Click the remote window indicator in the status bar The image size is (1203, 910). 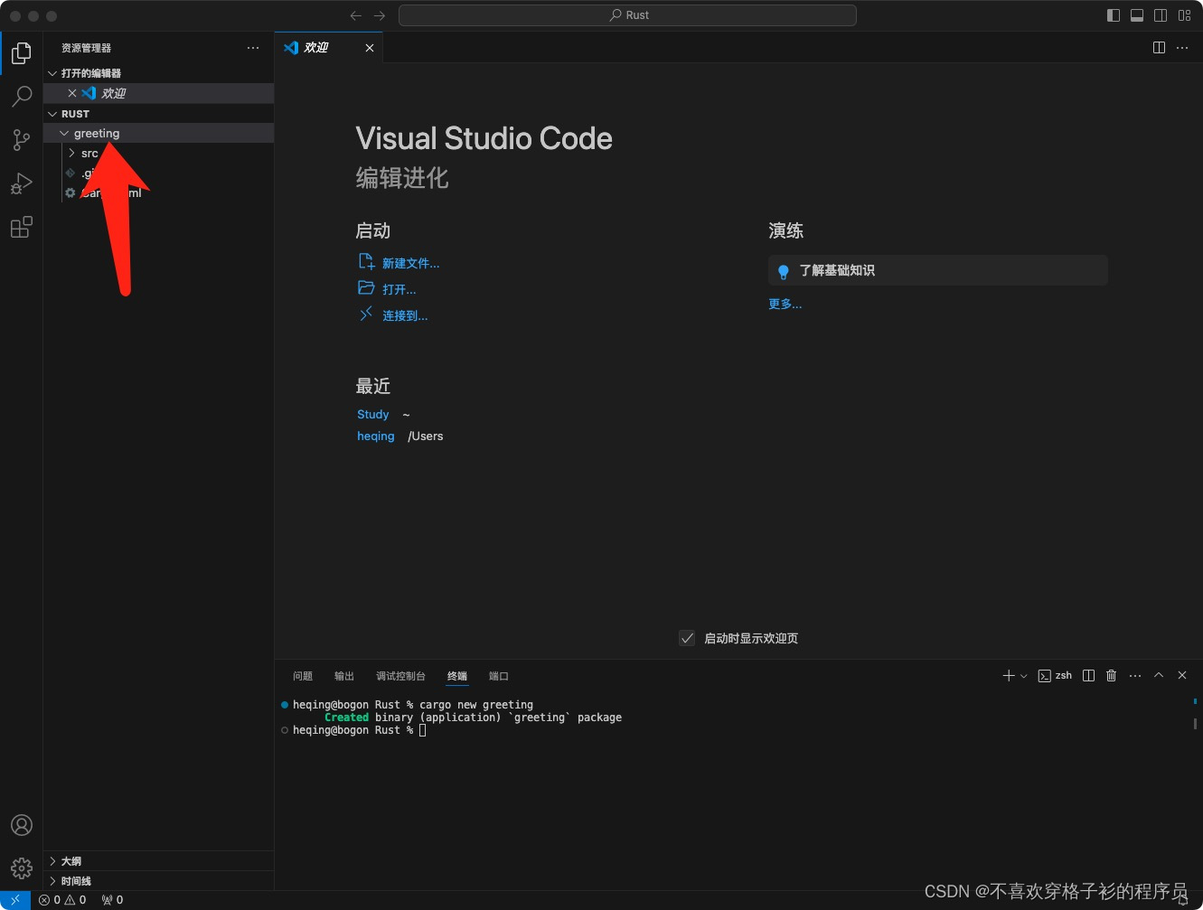15,900
